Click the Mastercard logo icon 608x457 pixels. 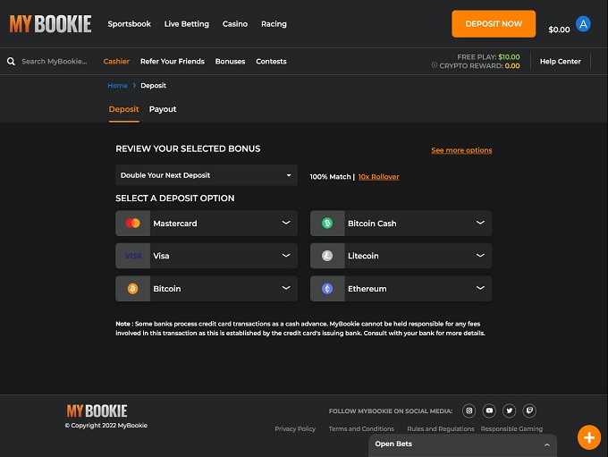coord(132,223)
